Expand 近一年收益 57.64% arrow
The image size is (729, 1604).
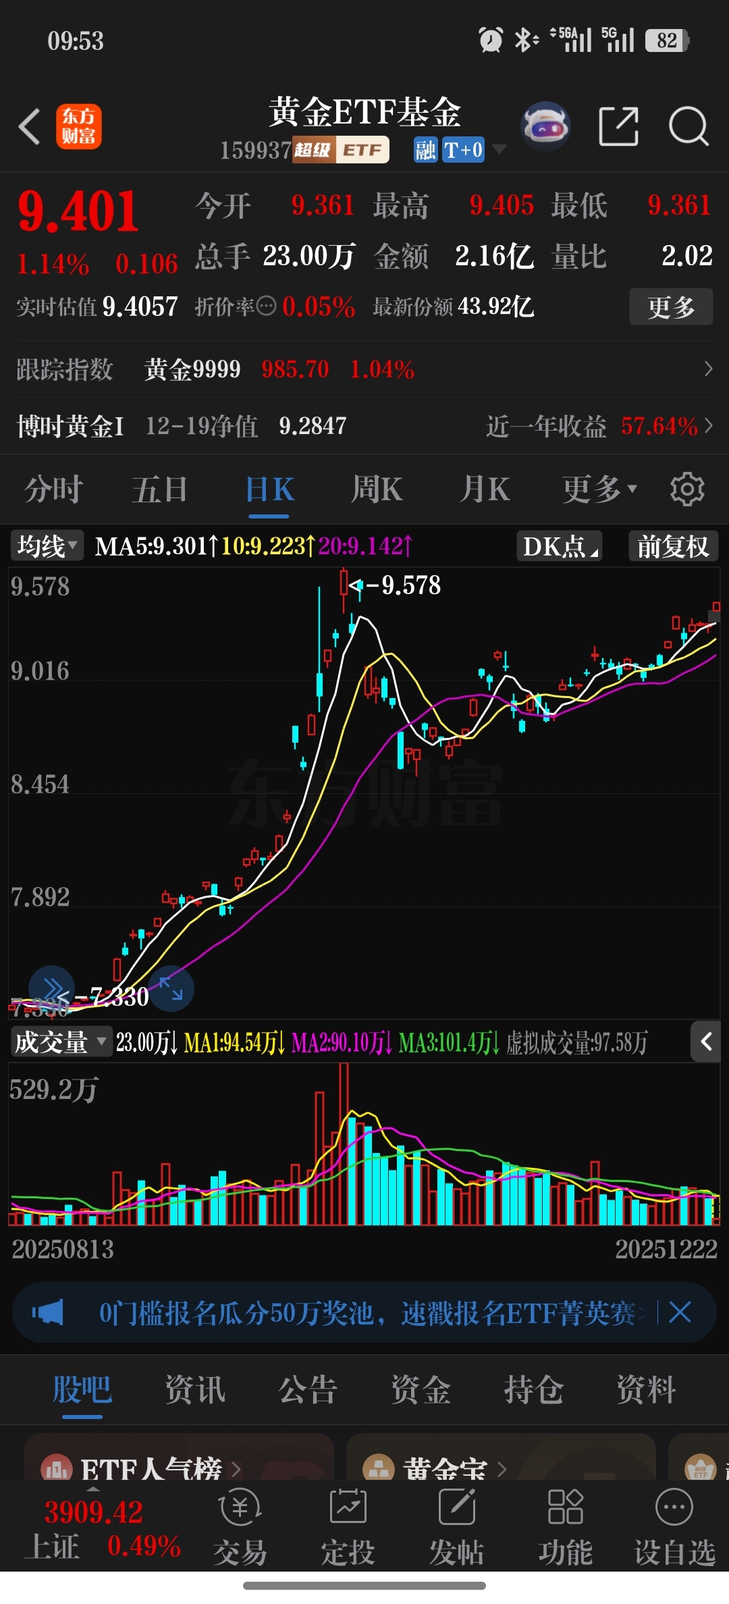(x=708, y=426)
